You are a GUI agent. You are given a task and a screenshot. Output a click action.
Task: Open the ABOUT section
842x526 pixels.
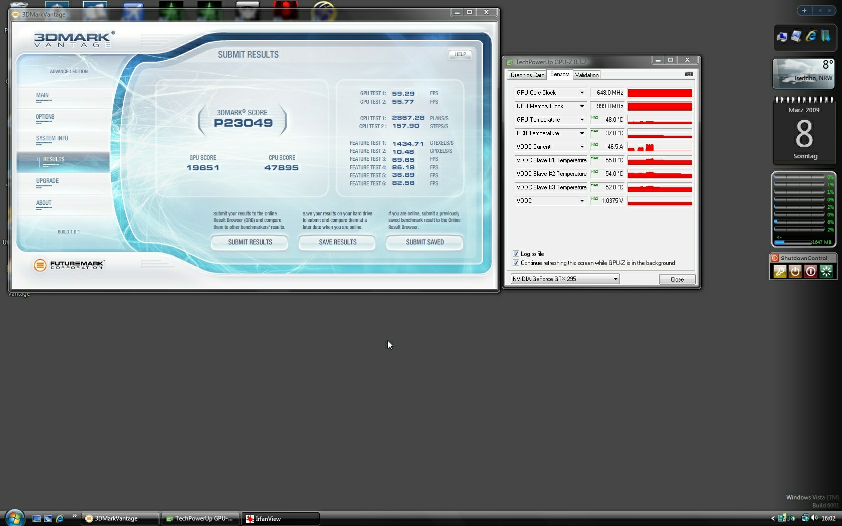63,205
